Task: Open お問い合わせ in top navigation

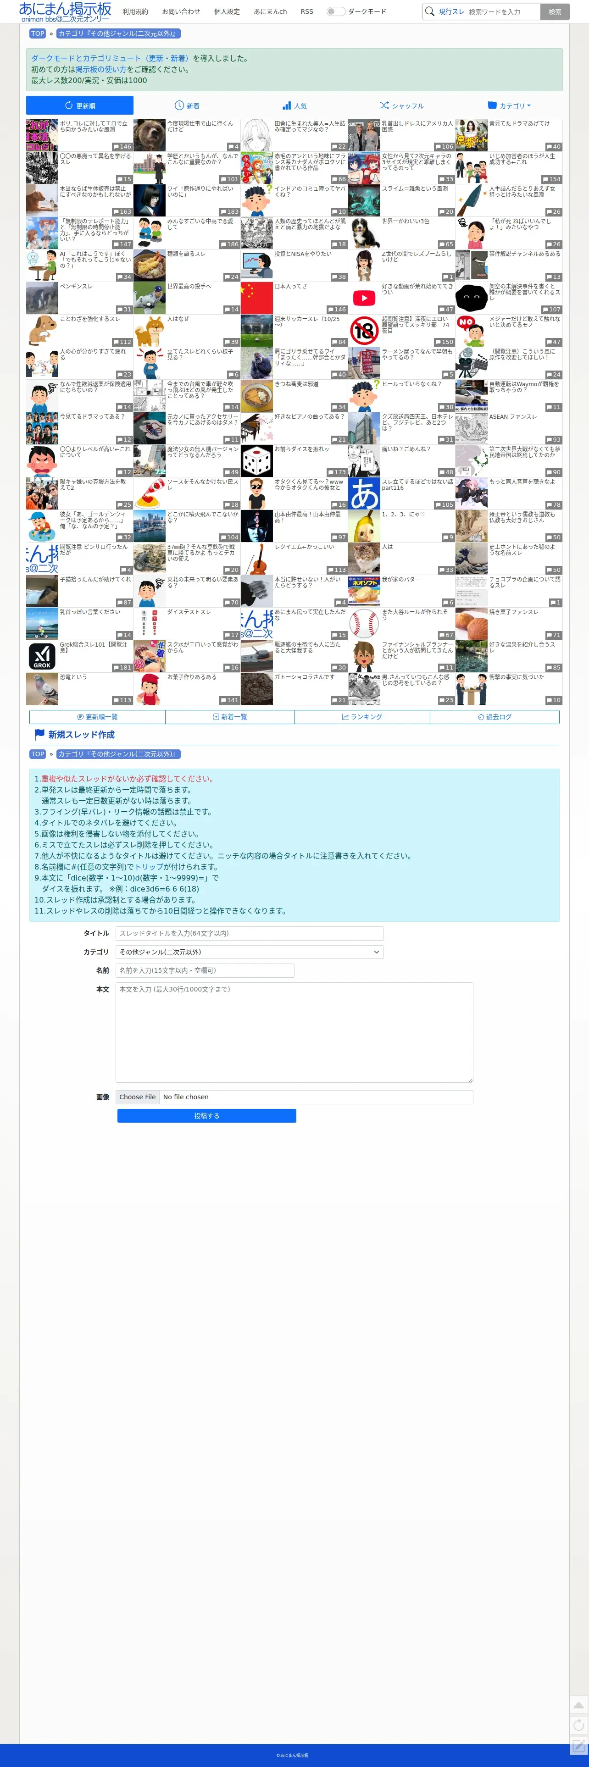Action: click(181, 11)
